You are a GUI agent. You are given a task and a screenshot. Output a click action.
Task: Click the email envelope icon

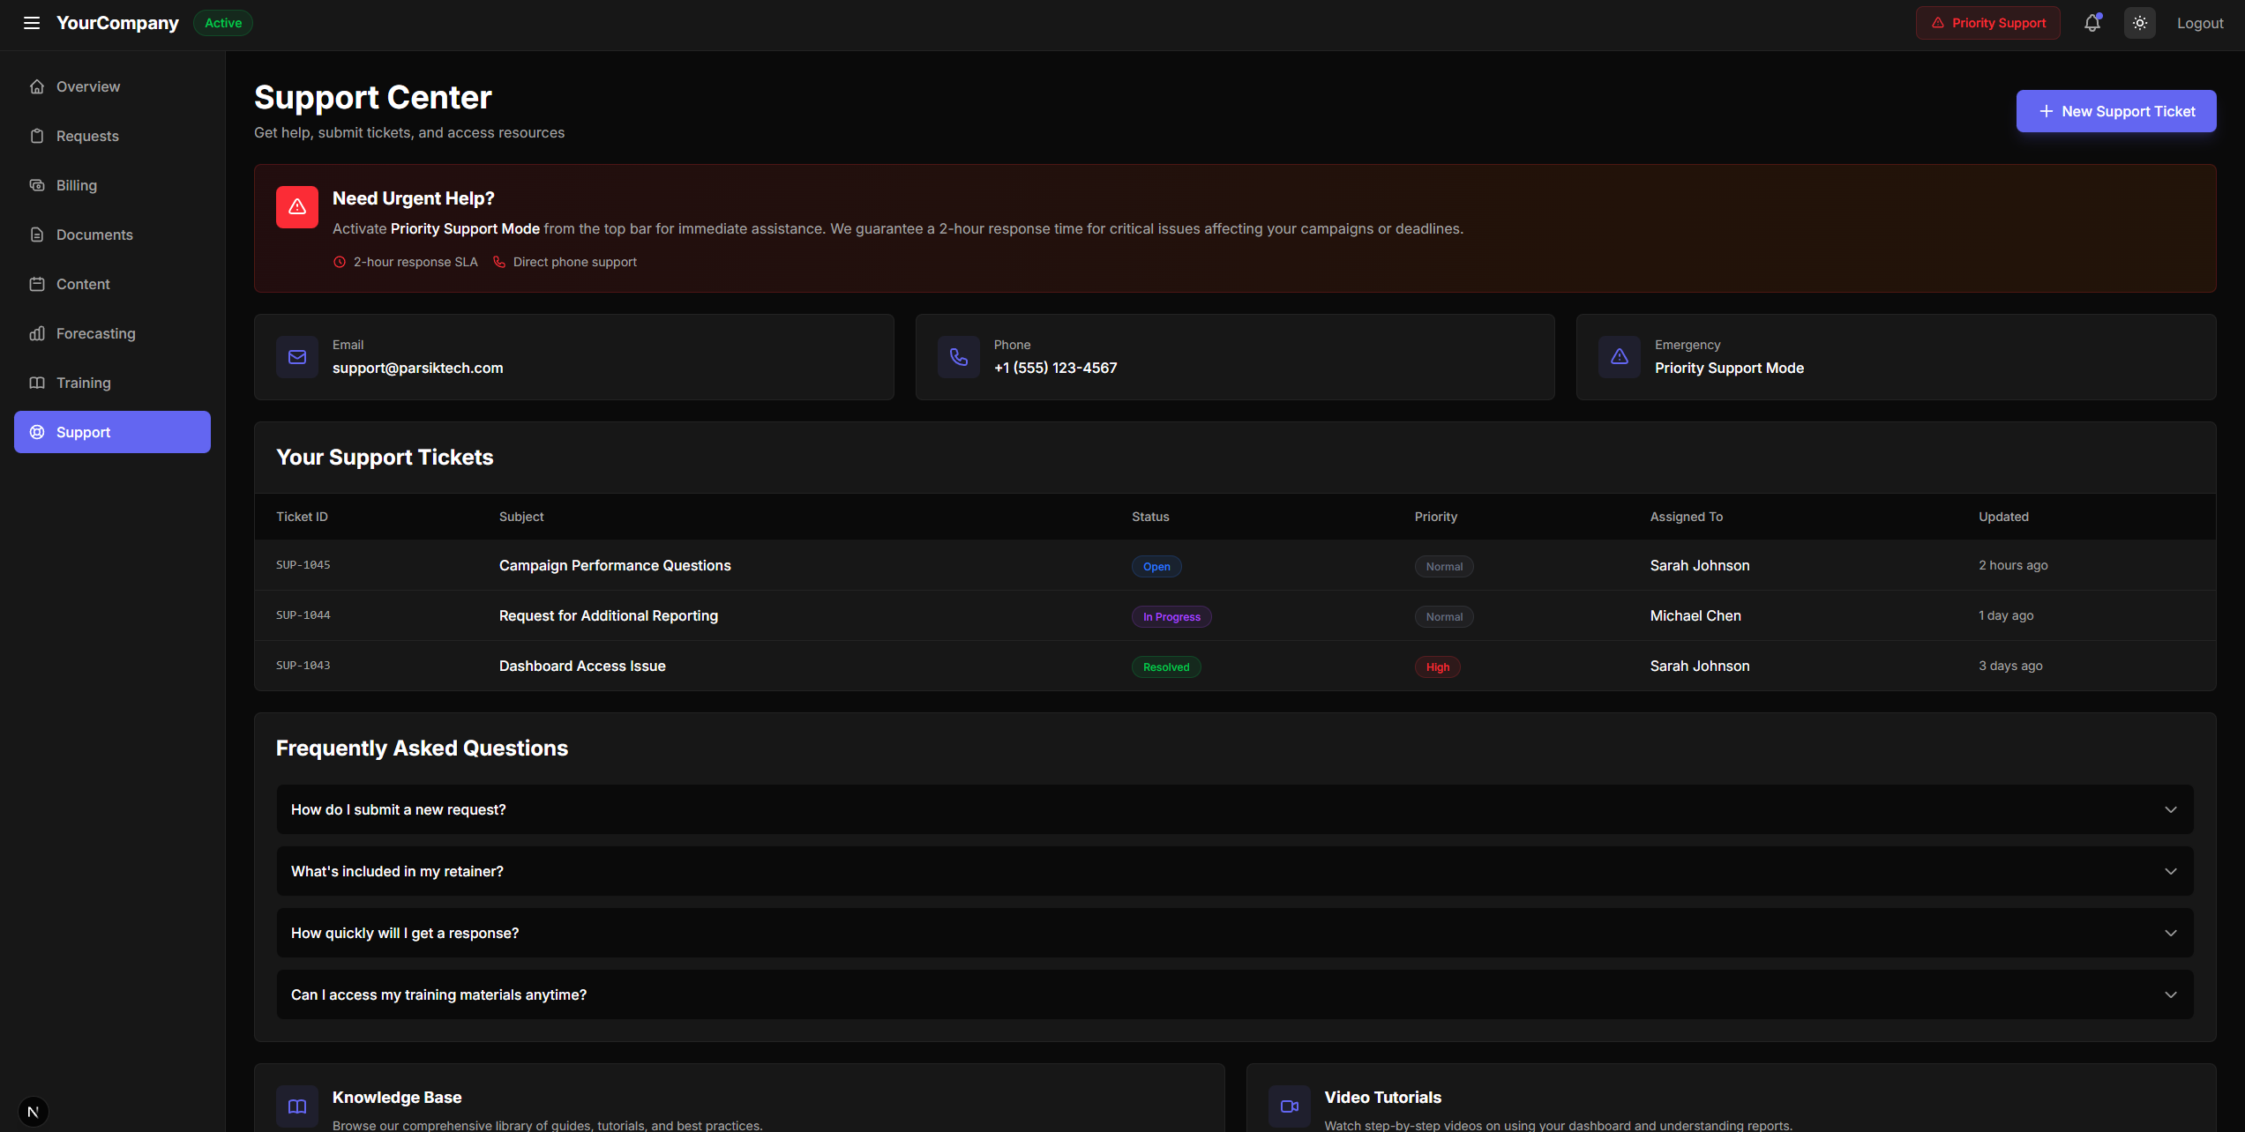point(297,357)
